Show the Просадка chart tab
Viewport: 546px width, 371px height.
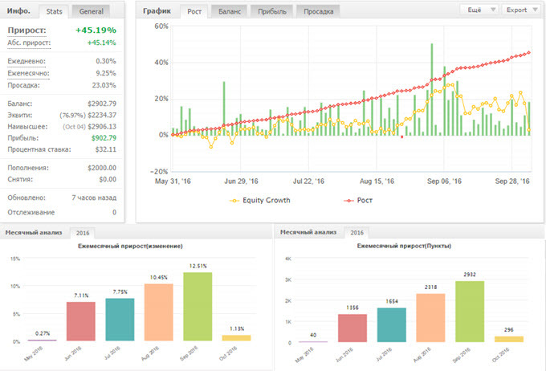(x=318, y=11)
